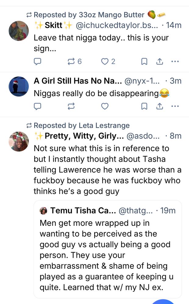
Task: Open avatar of A Girl Still Has No Name
Action: (19, 86)
